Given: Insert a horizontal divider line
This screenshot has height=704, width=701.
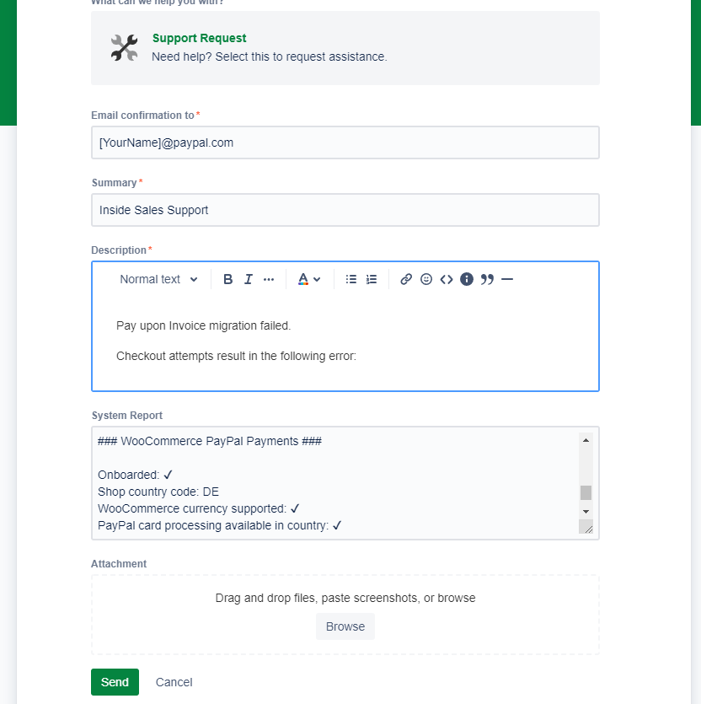Looking at the screenshot, I should [x=507, y=279].
